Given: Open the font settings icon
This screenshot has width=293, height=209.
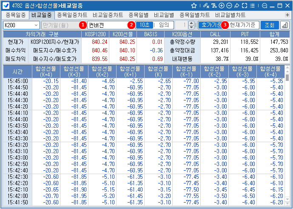Looking at the screenshot, I should tap(213, 6).
